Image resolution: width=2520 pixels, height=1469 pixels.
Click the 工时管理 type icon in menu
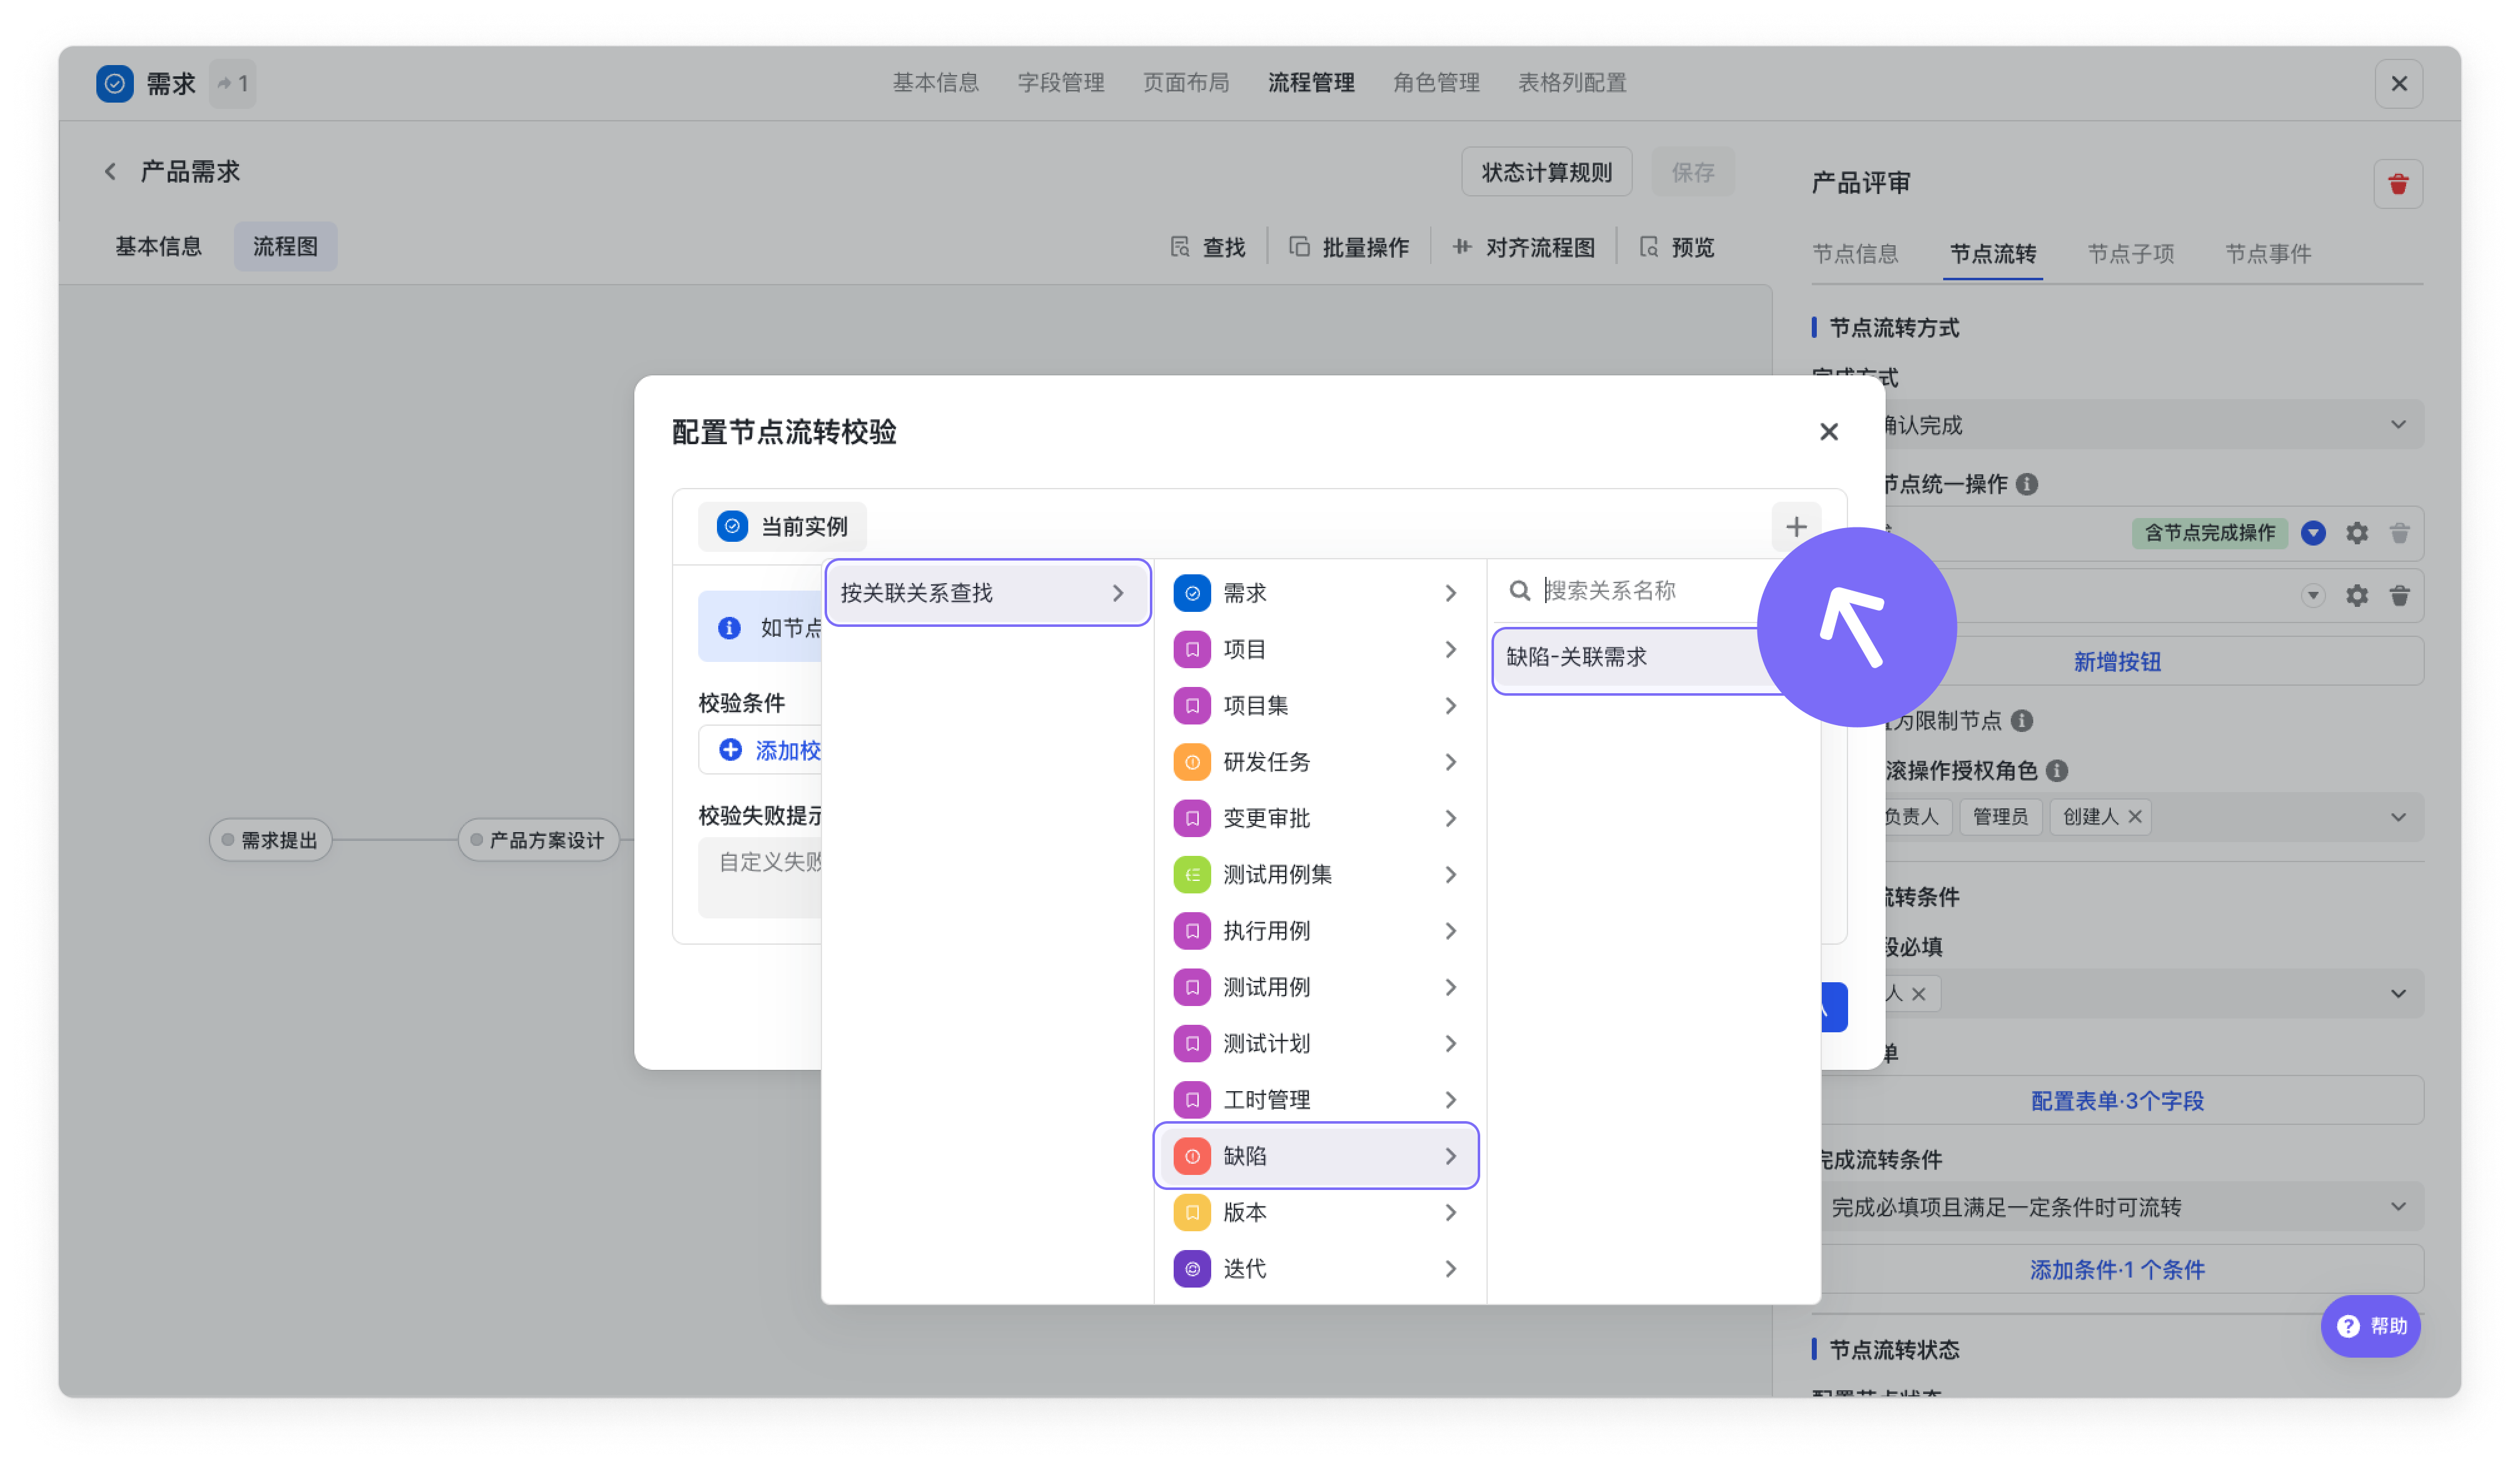1192,1100
